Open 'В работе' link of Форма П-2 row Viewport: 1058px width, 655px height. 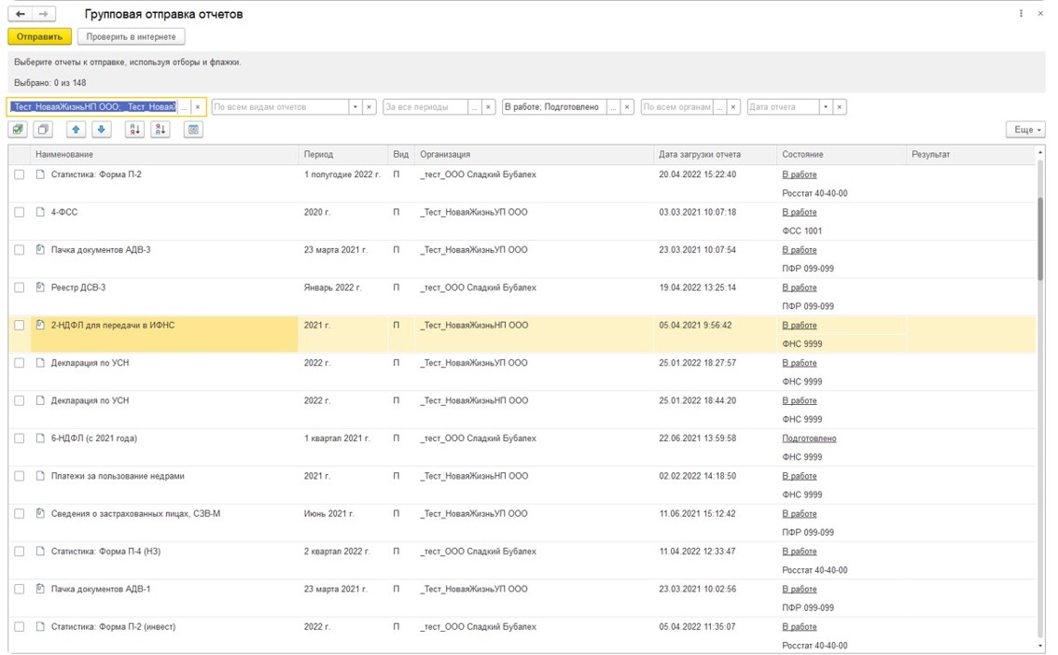point(799,174)
